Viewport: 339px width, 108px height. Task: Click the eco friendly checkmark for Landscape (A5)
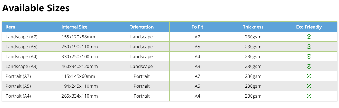[309, 47]
